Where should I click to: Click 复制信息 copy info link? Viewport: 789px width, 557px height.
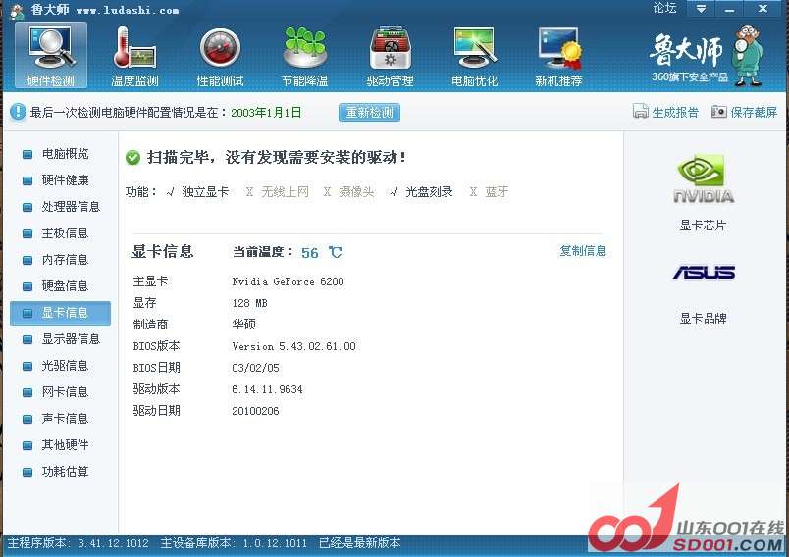[583, 251]
